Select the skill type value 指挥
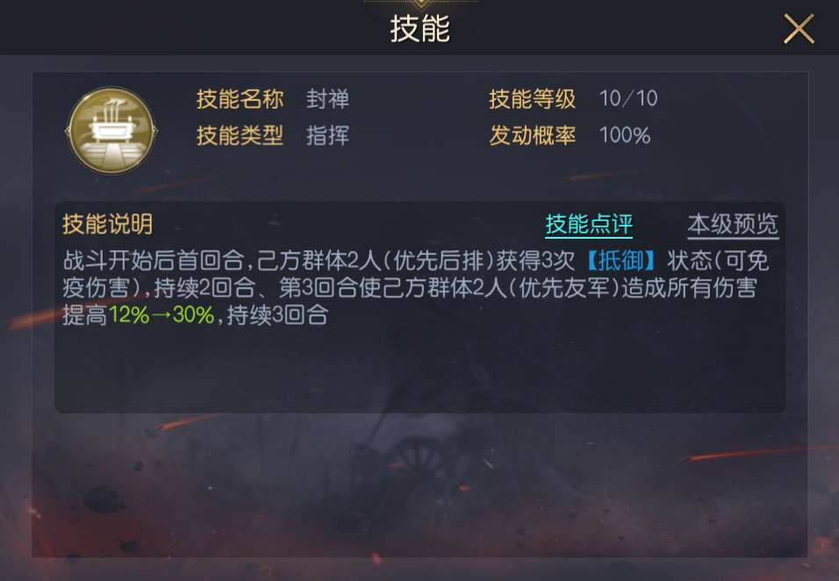This screenshot has height=581, width=839. click(x=327, y=135)
